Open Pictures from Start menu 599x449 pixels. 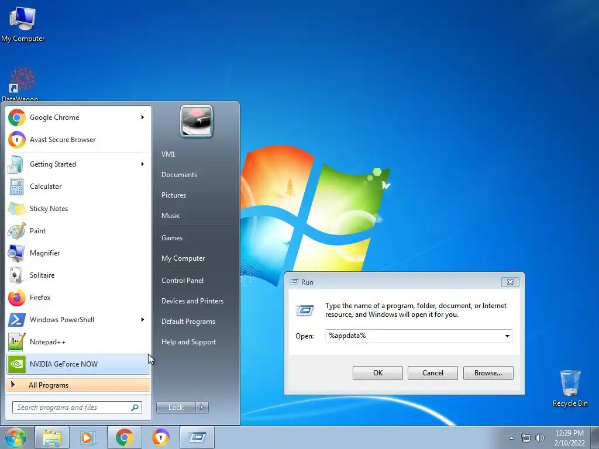(173, 195)
